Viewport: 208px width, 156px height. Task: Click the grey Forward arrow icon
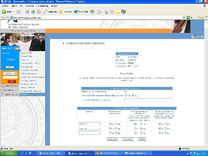(x=18, y=12)
